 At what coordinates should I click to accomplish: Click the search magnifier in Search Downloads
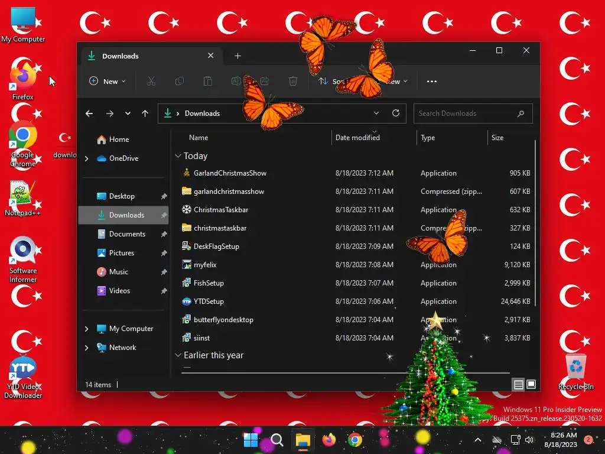(521, 113)
